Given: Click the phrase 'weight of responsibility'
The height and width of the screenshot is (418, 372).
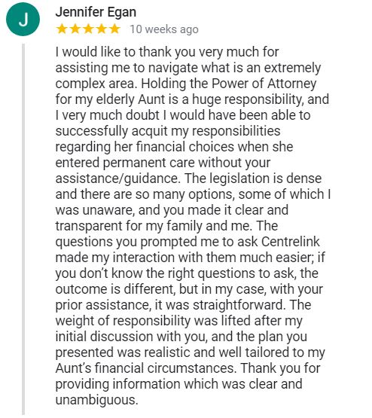Looking at the screenshot, I should 123,321.
